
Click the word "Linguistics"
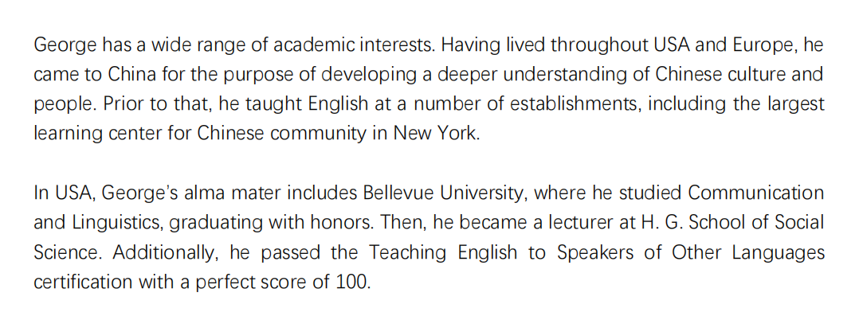pos(117,224)
